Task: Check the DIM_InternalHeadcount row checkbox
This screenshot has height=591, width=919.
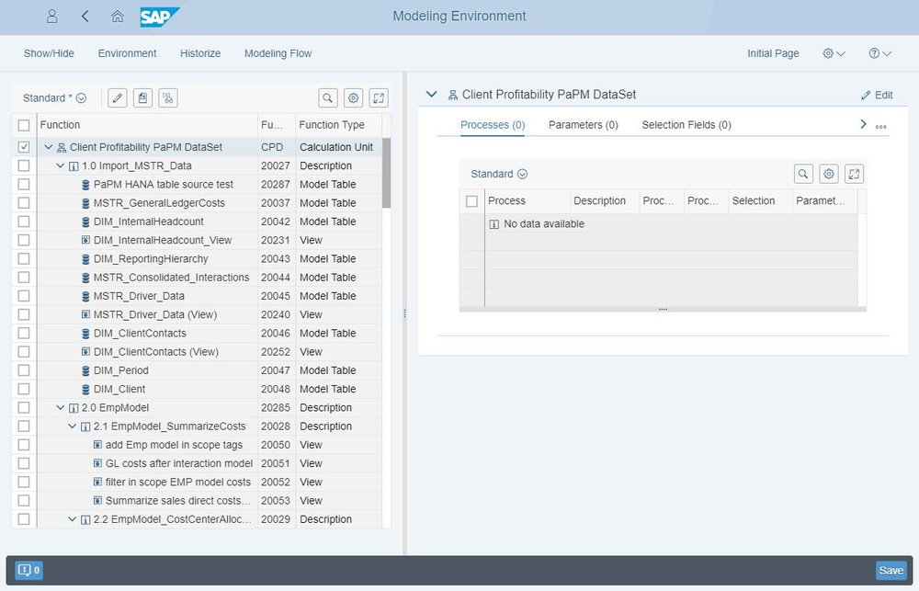Action: 24,222
